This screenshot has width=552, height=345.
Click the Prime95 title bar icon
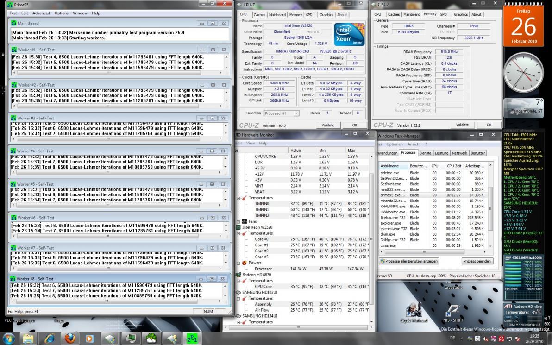(x=10, y=5)
